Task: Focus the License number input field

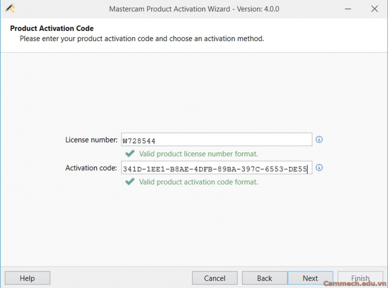Action: tap(216, 140)
